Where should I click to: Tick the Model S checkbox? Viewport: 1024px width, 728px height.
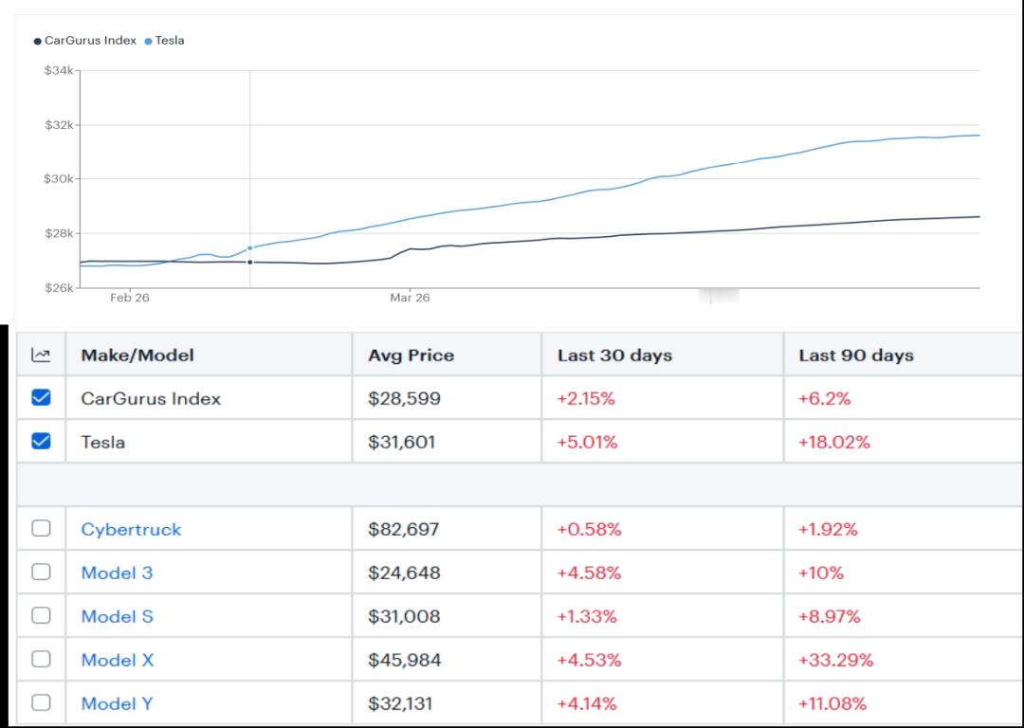41,616
